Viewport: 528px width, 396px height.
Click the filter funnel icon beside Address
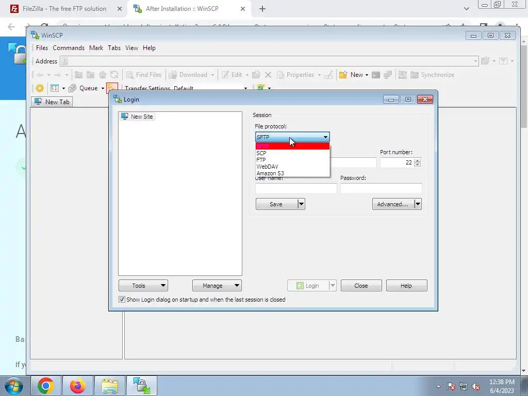point(503,61)
